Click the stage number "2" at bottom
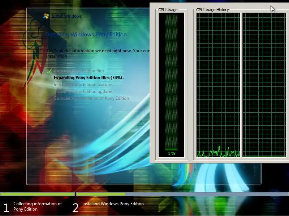 76,208
